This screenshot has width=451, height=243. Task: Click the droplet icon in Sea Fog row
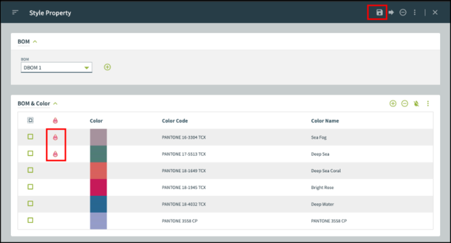click(55, 137)
